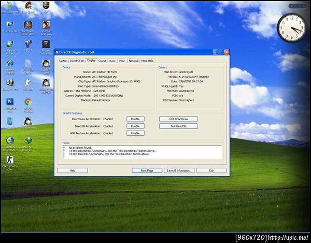
Task: Click the analog clock desktop gadget
Action: click(x=292, y=28)
